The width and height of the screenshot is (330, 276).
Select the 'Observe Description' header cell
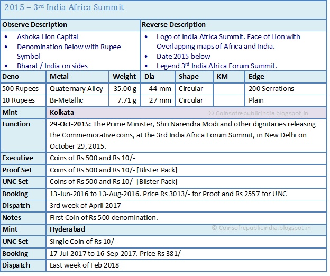coord(70,25)
